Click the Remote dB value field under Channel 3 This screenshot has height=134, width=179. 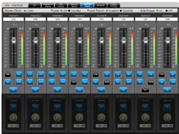point(57,126)
